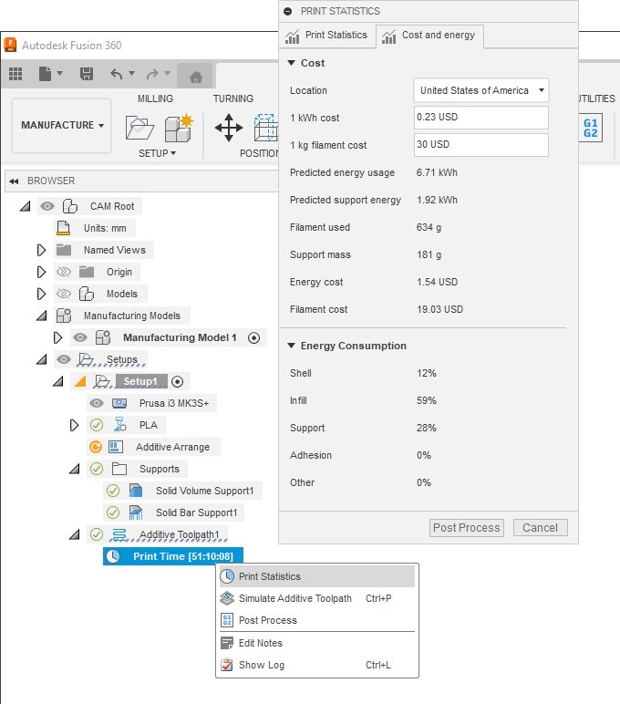620x704 pixels.
Task: Open the TURNING ribbon tab
Action: [x=233, y=98]
